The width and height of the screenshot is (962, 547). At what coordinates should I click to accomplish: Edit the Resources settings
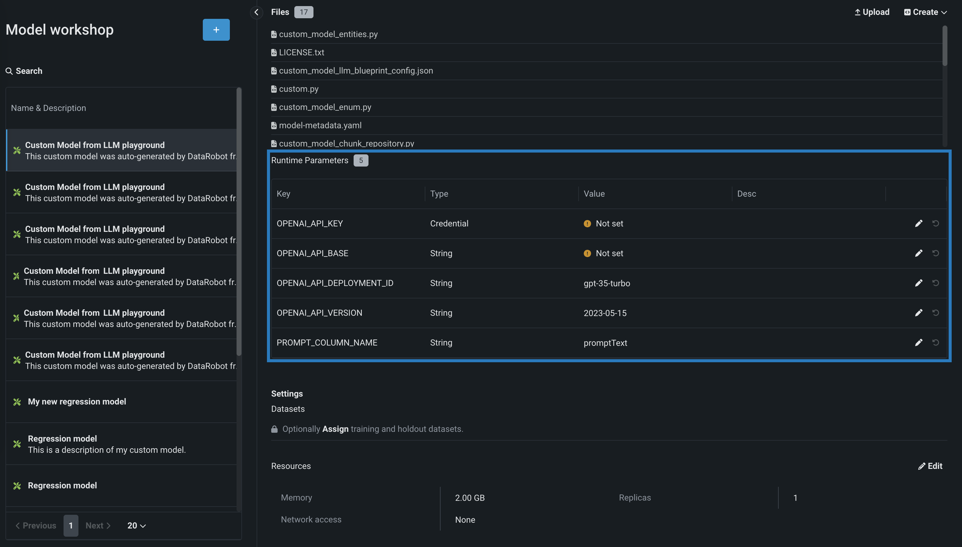point(930,466)
